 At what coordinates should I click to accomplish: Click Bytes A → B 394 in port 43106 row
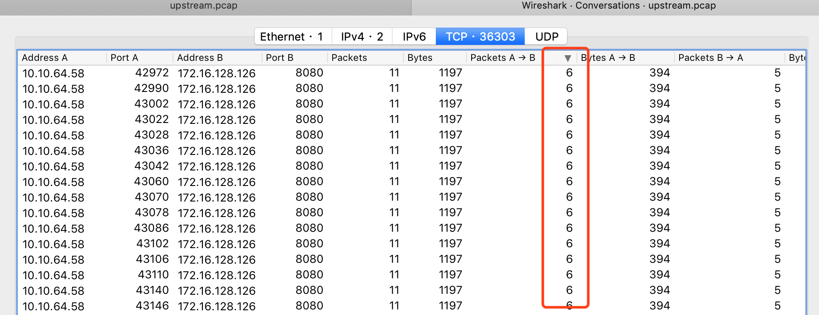coord(660,259)
